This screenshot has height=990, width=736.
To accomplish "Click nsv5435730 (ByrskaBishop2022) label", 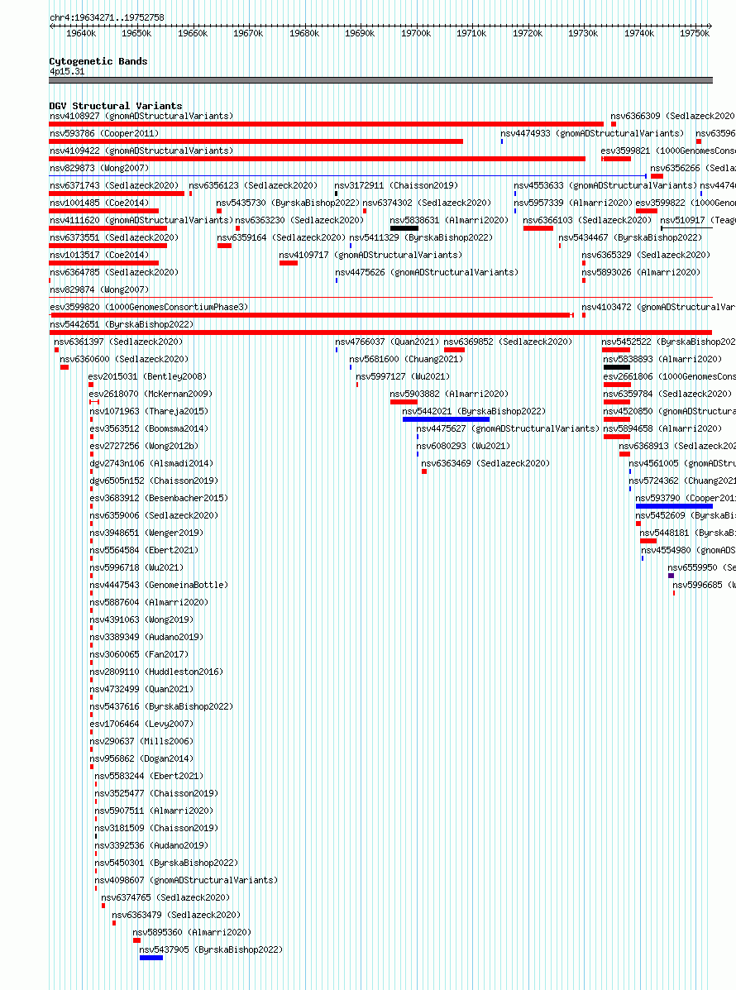I will point(288,203).
